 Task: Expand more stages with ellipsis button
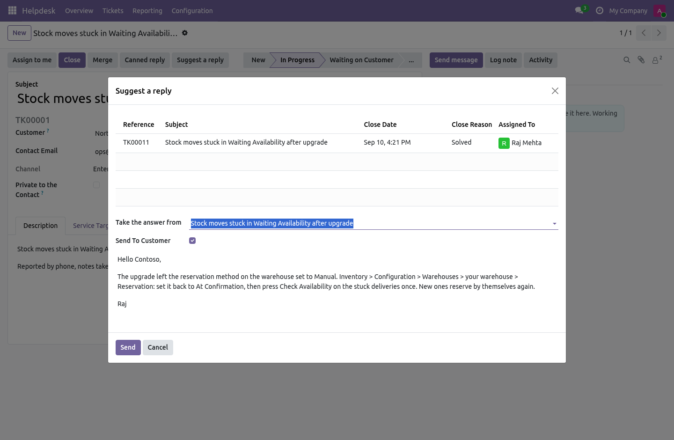411,60
